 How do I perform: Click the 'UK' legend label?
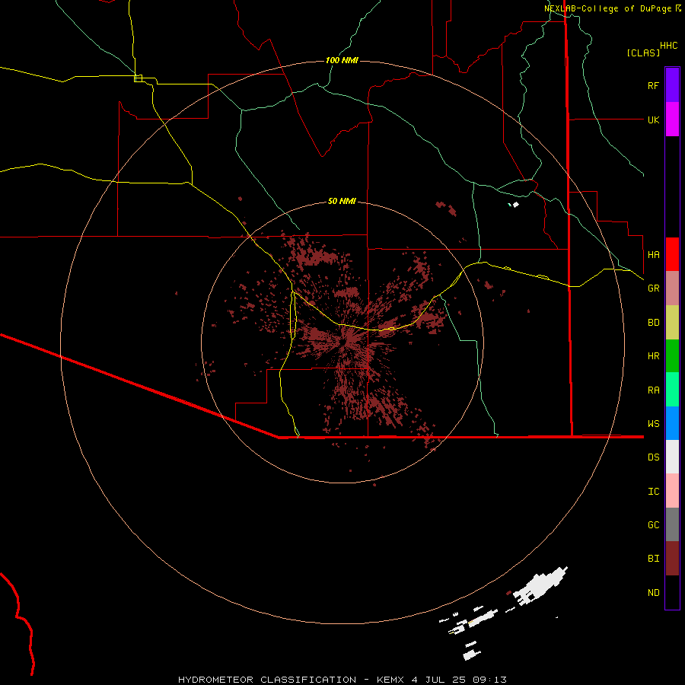653,119
